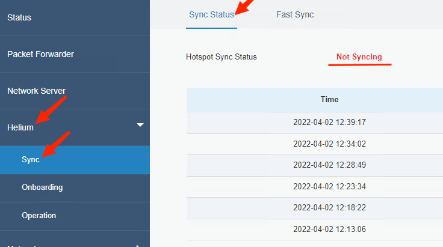Select the row 2022-04-02 12:34:02
Image resolution: width=443 pixels, height=247 pixels.
pyautogui.click(x=315, y=144)
